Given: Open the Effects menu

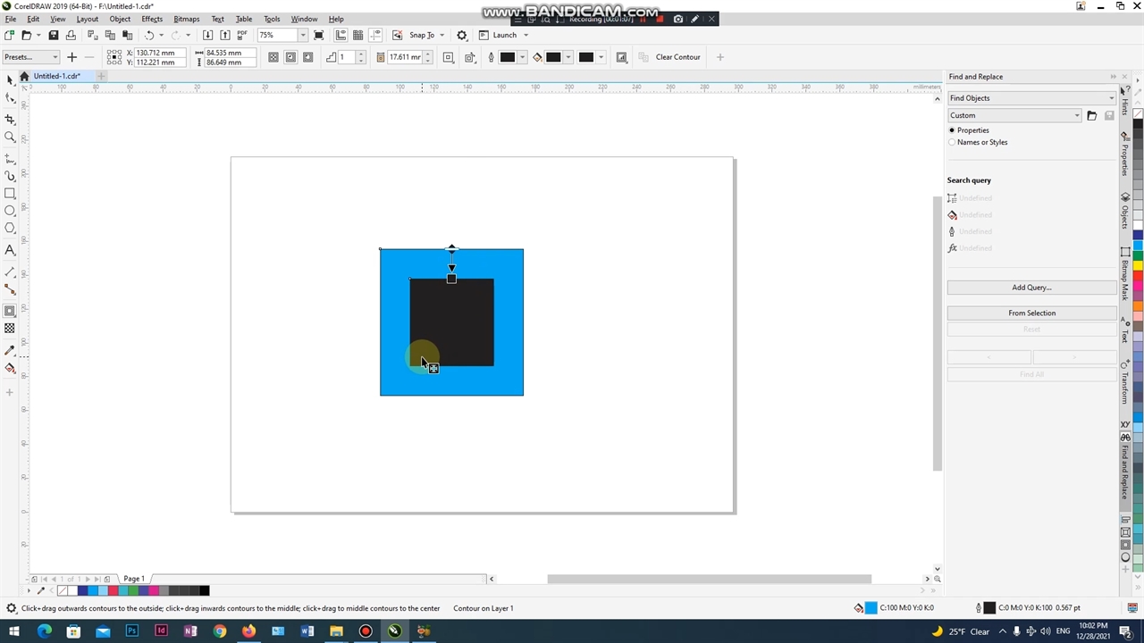Looking at the screenshot, I should 152,19.
